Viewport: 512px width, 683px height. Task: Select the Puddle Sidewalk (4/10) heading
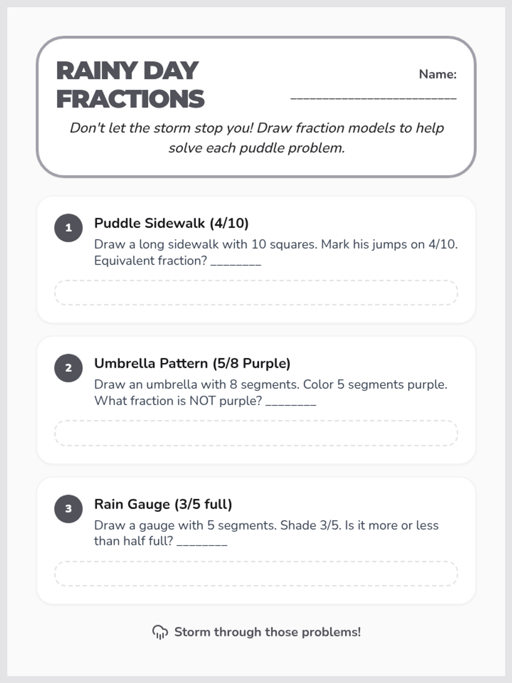pyautogui.click(x=171, y=223)
